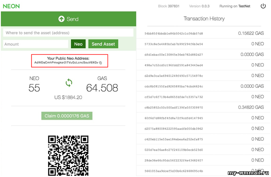271x177 pixels.
Task: Click the address text AdWDaCmhPmxgksr2iTVuGcLcncSouV6XGv
Action: pyautogui.click(x=66, y=62)
